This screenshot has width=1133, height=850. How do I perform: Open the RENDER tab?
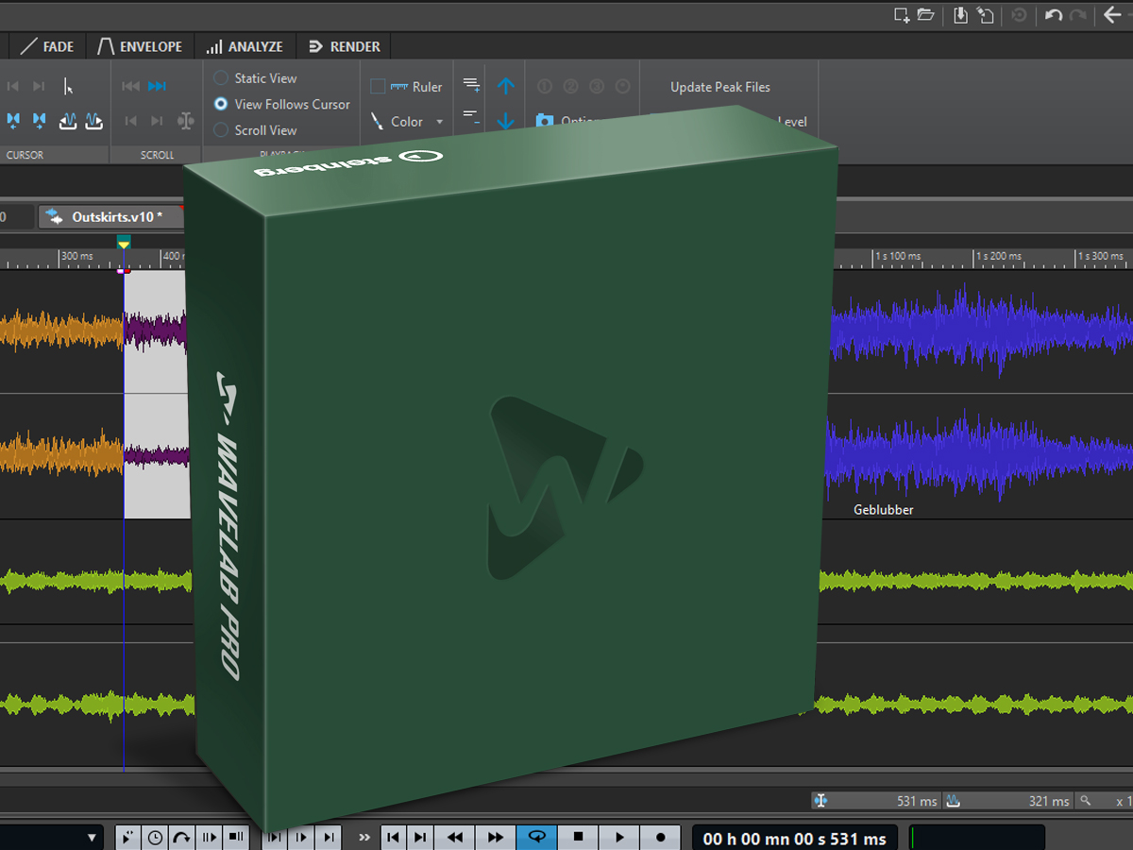tap(343, 45)
